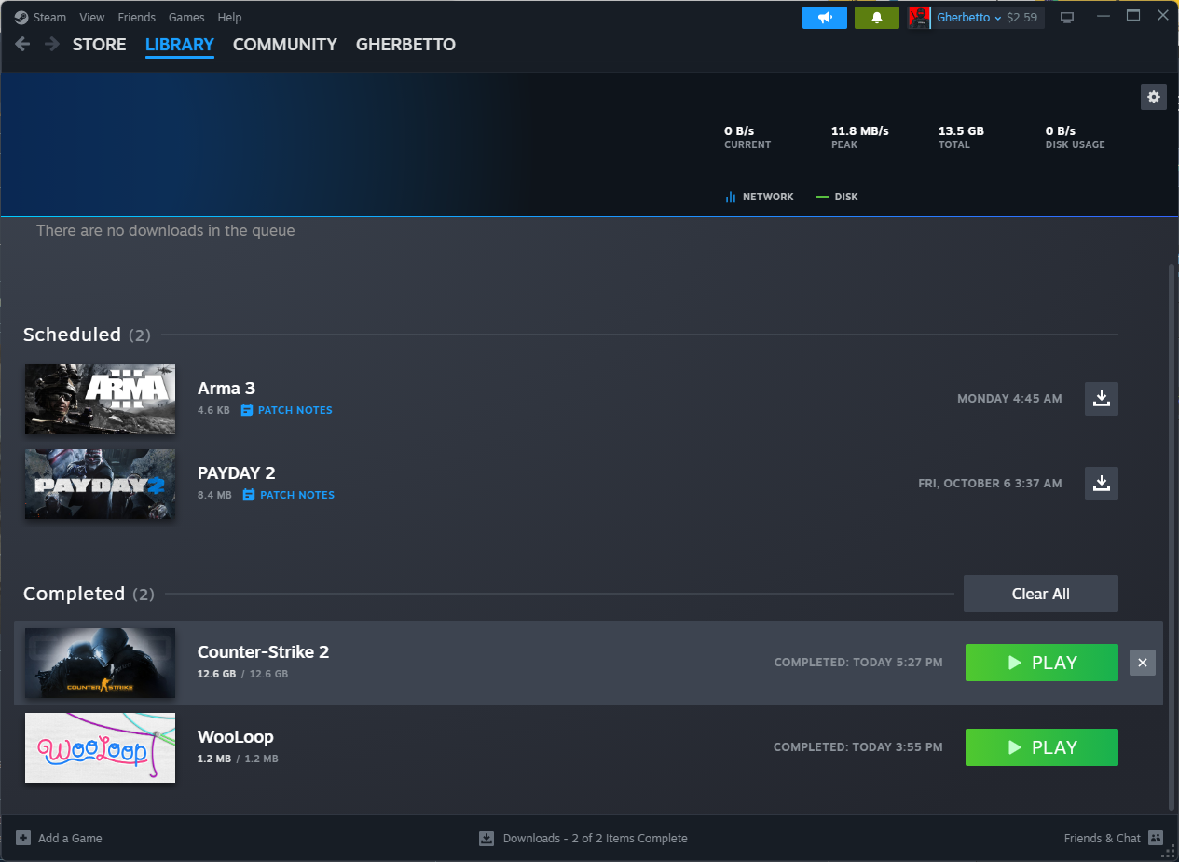Click COMPLETED: TODAY 3:55 PM text

tap(858, 747)
